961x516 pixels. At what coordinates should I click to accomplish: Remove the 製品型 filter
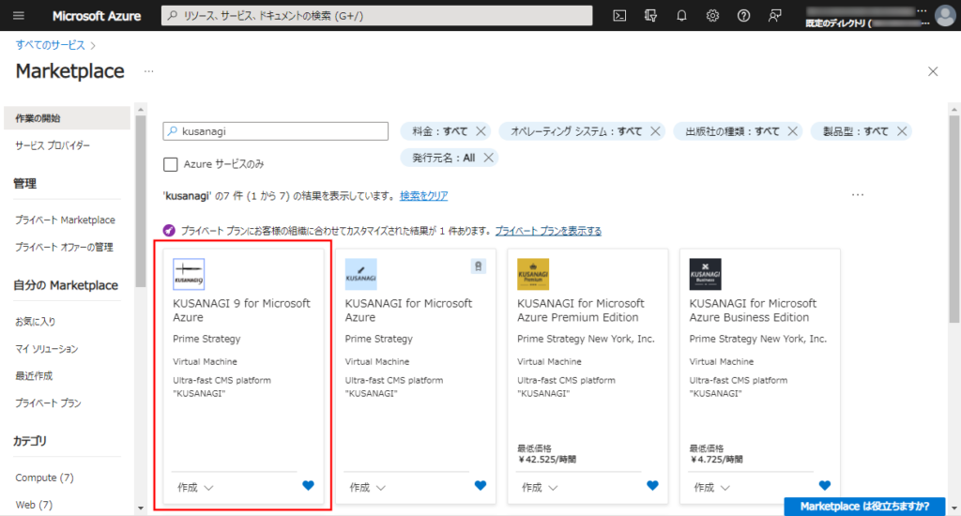(x=902, y=131)
